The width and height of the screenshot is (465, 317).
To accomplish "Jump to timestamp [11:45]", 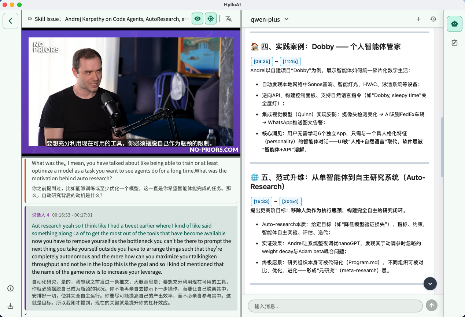I will 290,62.
